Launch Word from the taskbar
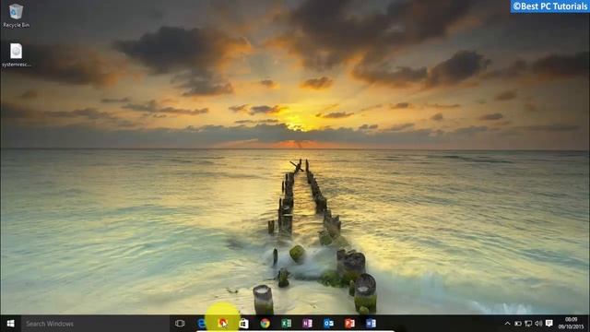 (371, 324)
